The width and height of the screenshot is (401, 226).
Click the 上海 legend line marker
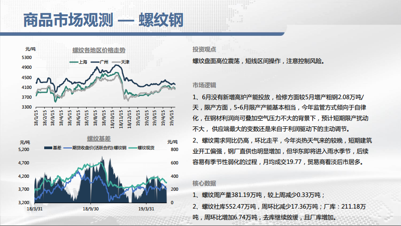(73, 62)
